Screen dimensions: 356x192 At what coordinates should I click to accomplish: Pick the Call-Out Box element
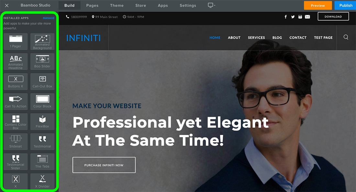42,82
